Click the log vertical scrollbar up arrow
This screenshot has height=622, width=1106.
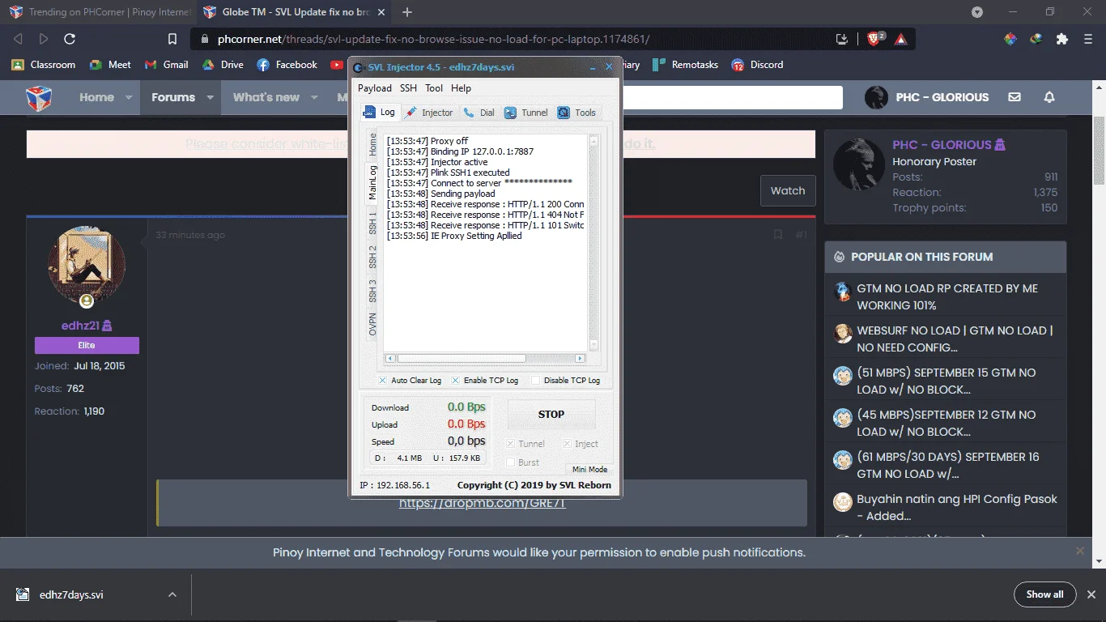coord(593,140)
